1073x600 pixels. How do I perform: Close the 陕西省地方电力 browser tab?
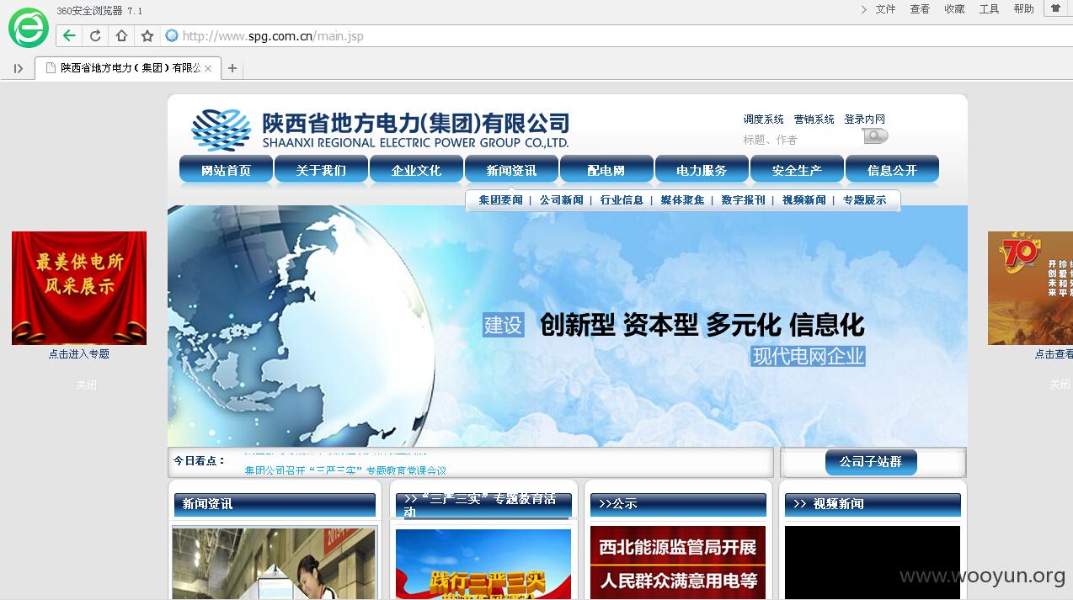(x=208, y=68)
